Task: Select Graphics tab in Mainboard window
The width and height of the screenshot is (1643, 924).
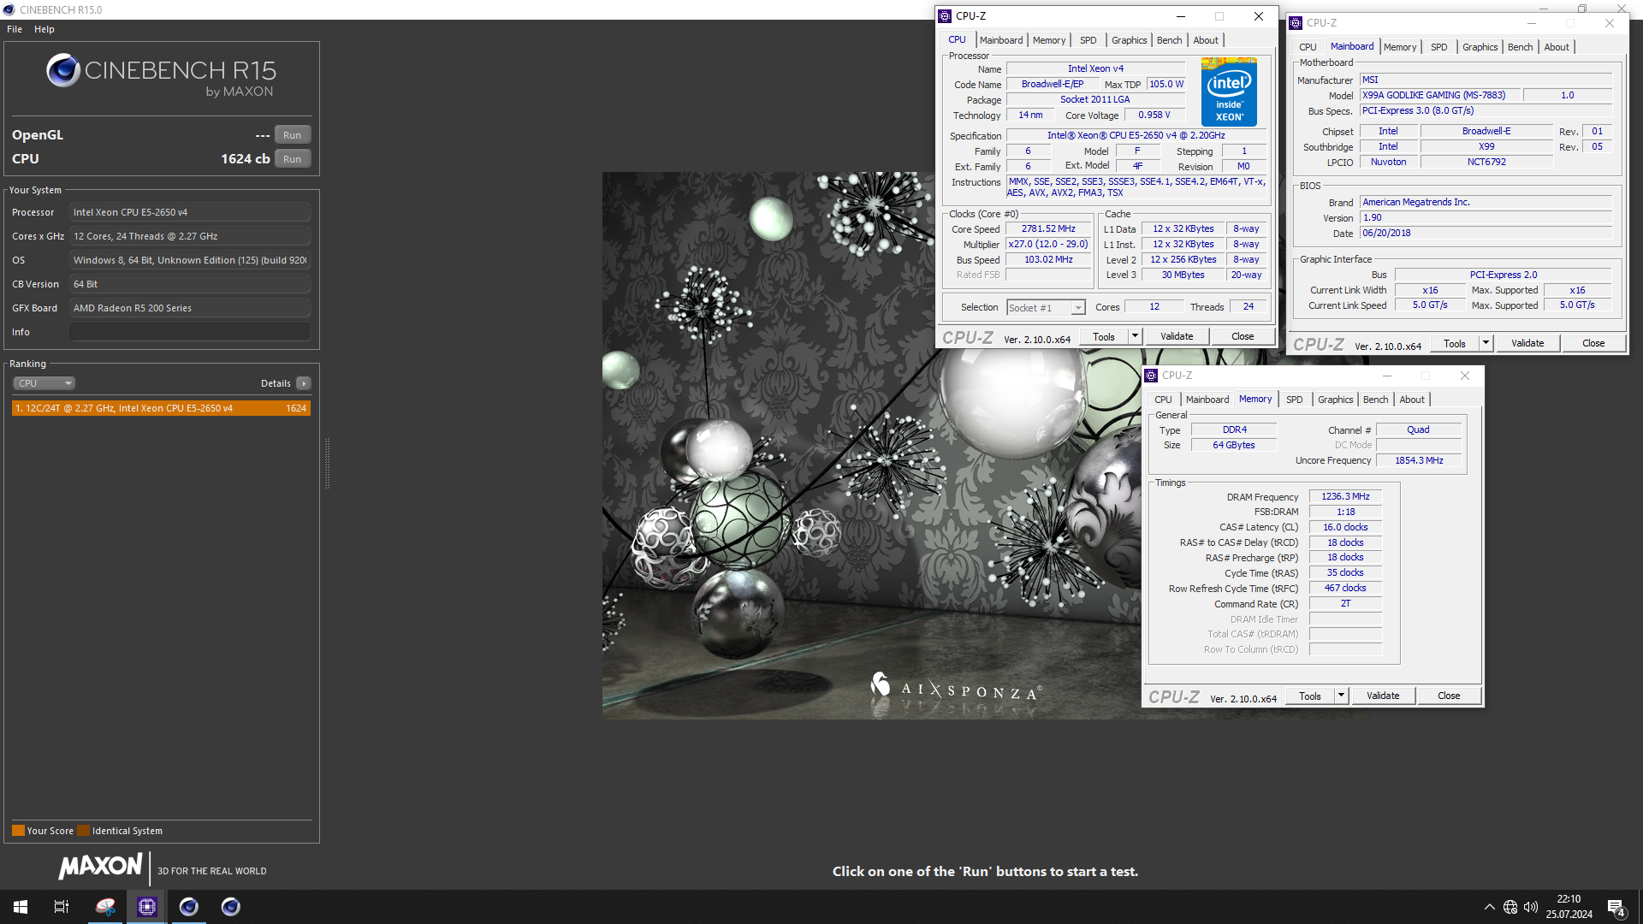Action: coord(1480,47)
